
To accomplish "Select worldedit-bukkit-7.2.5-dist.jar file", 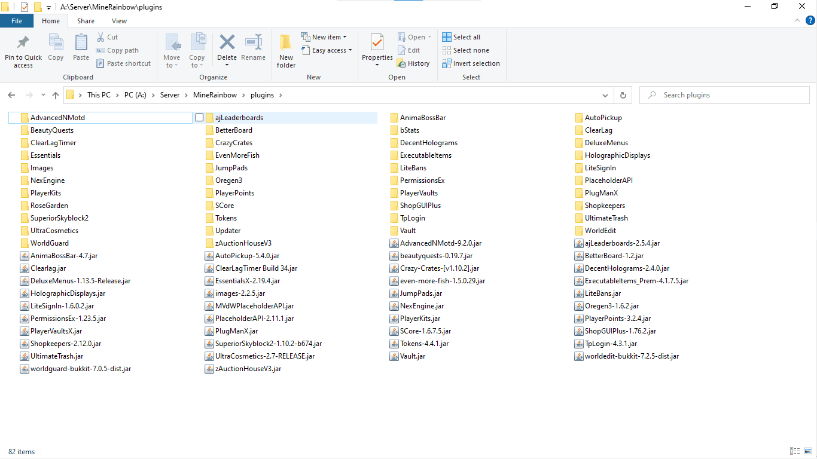I will 632,356.
